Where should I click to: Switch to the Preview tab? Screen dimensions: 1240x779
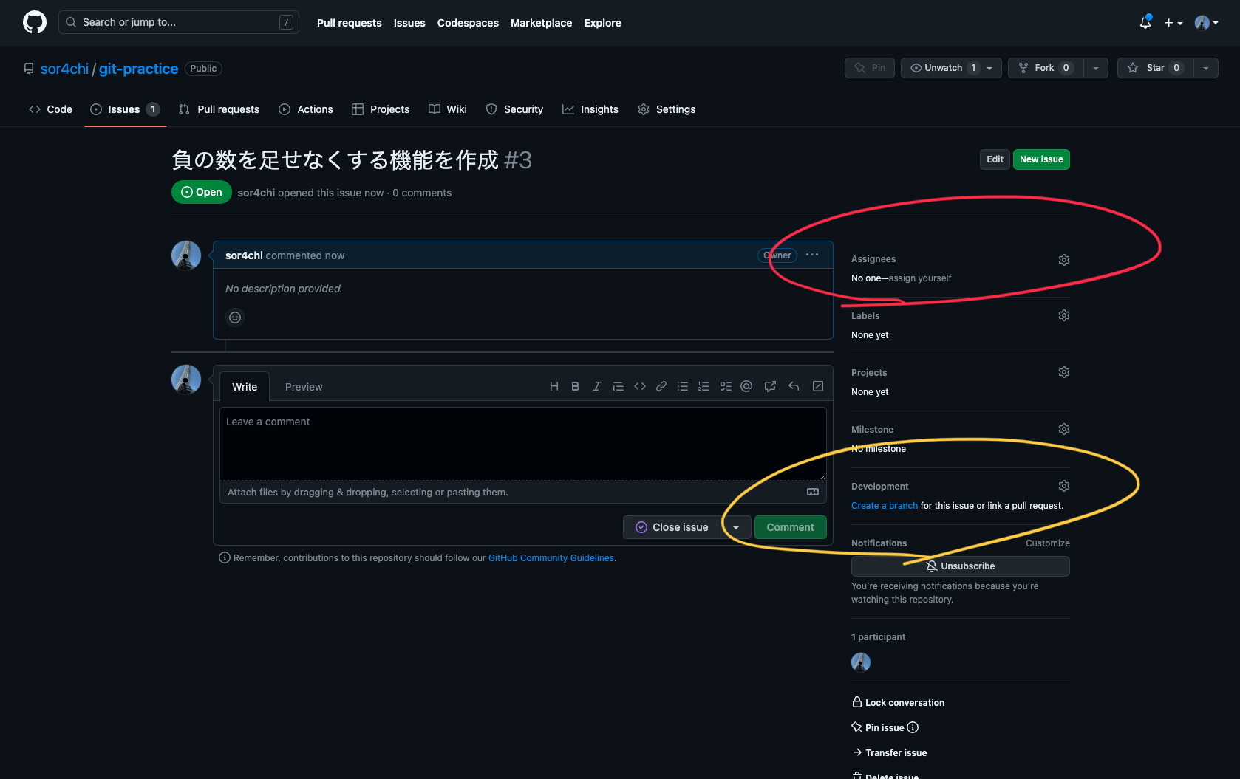point(304,387)
